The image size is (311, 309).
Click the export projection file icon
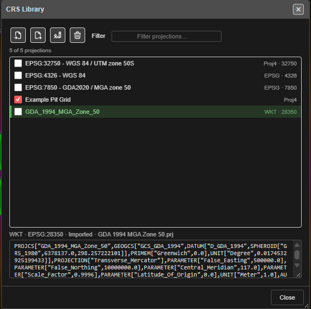coord(38,35)
